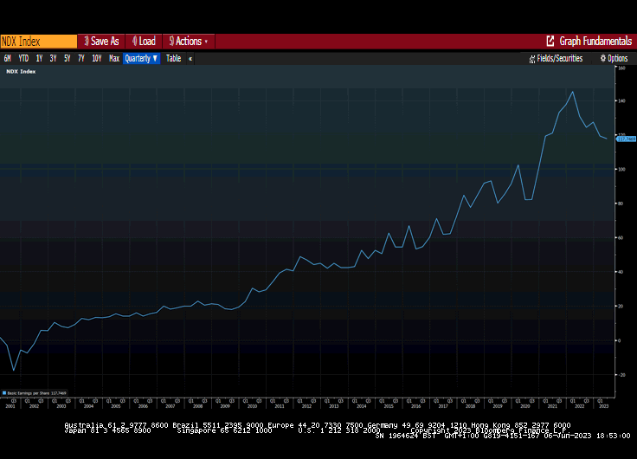Click the Fields/Securities icon
Viewport: 637px width, 459px height.
532,59
